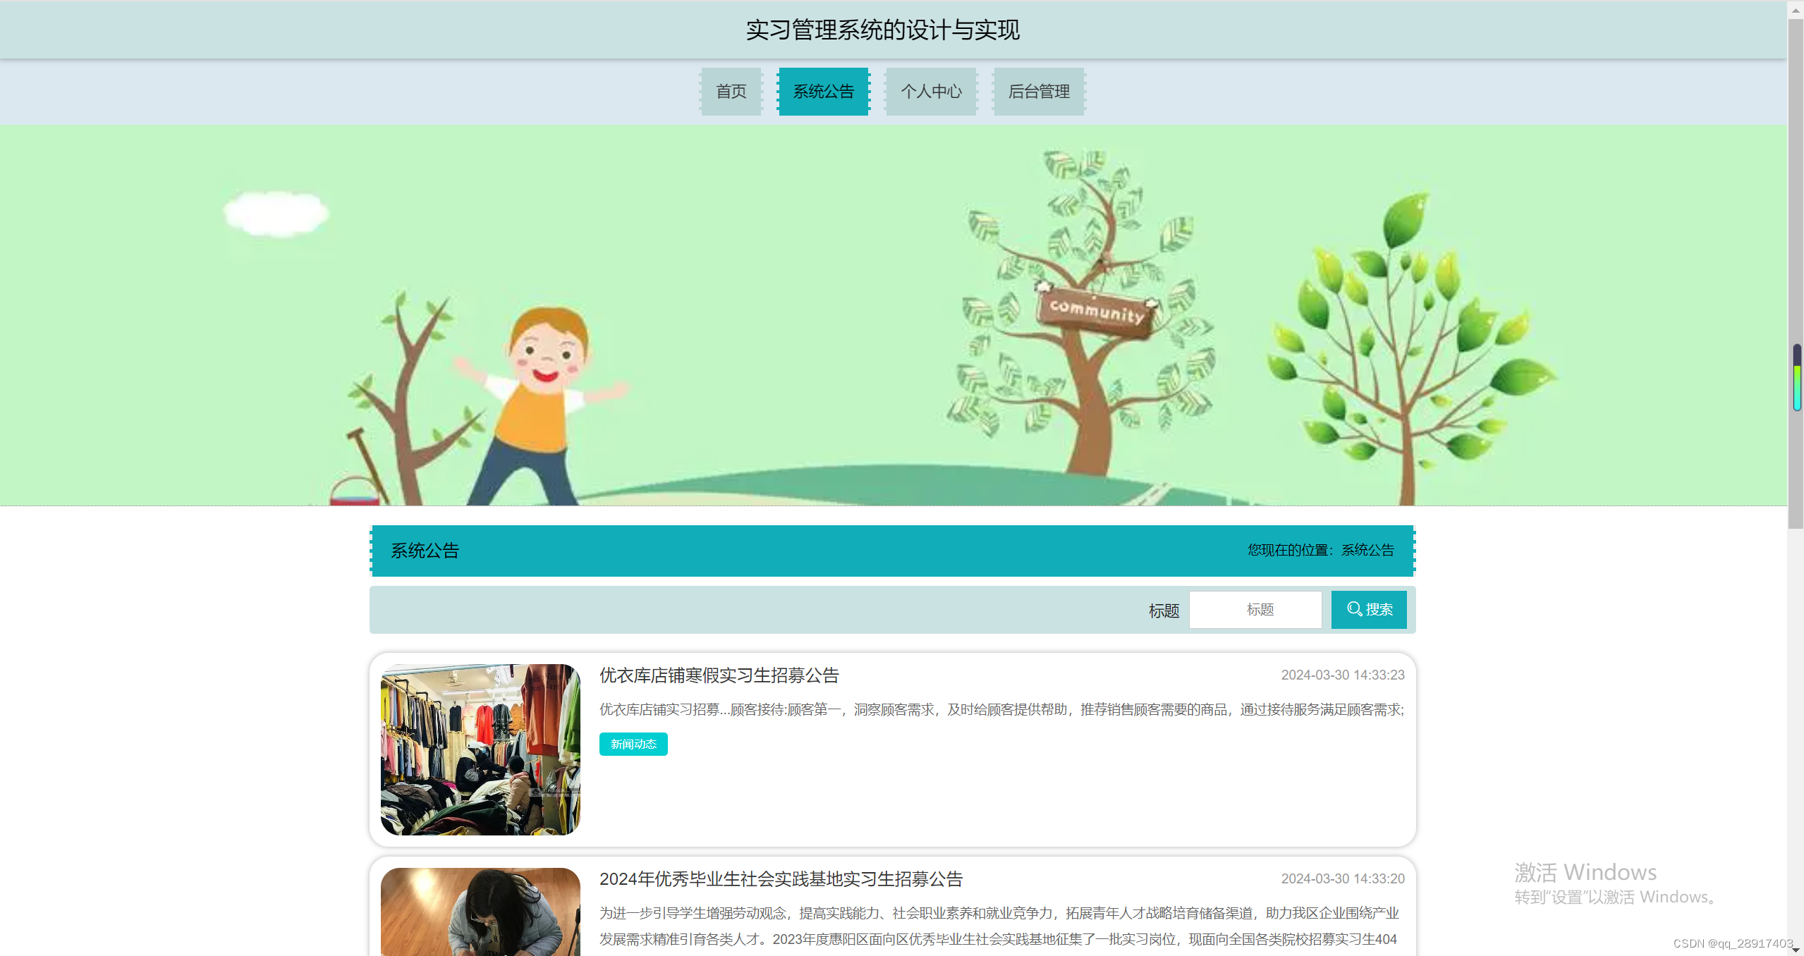Viewport: 1804px width, 956px height.
Task: Click the scrollbar up arrow
Action: [1796, 10]
